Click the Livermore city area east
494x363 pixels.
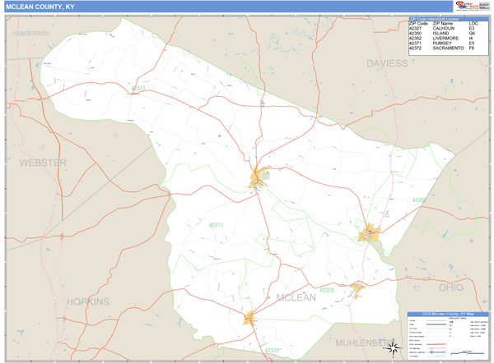tap(369, 232)
